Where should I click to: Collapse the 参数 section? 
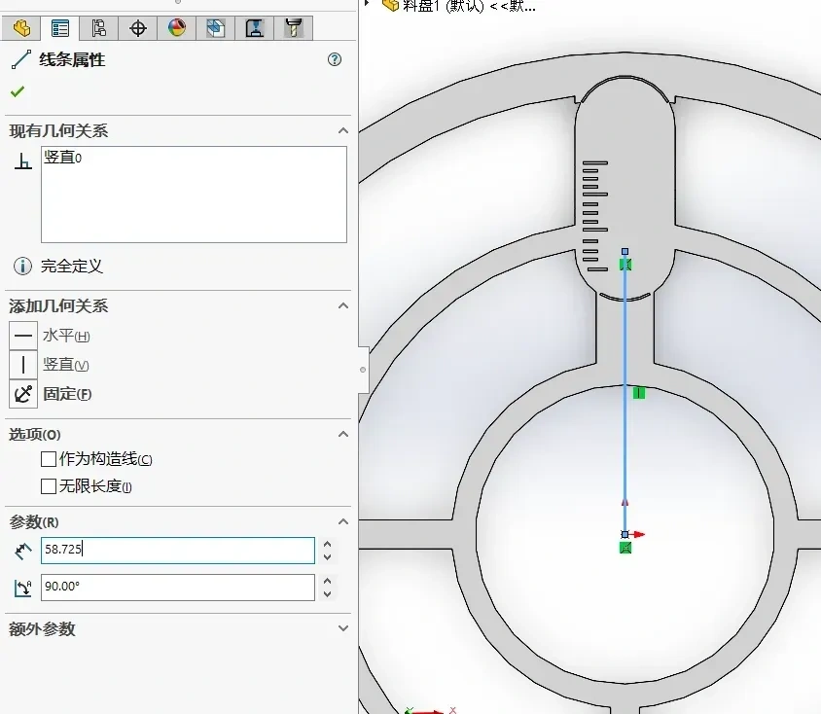[x=343, y=521]
